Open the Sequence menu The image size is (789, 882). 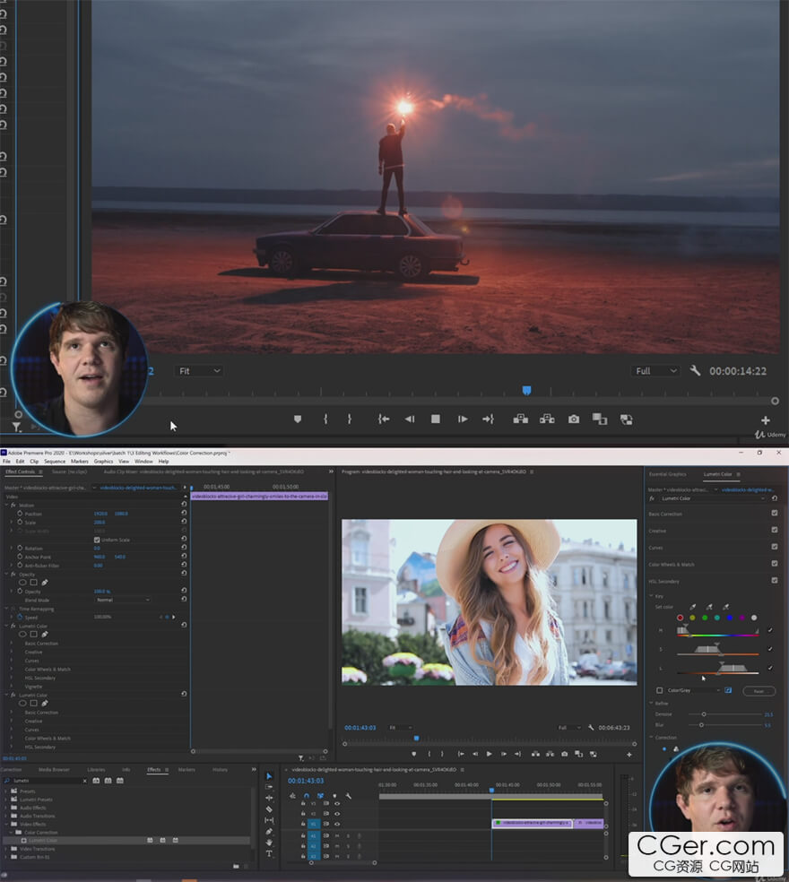tap(55, 462)
